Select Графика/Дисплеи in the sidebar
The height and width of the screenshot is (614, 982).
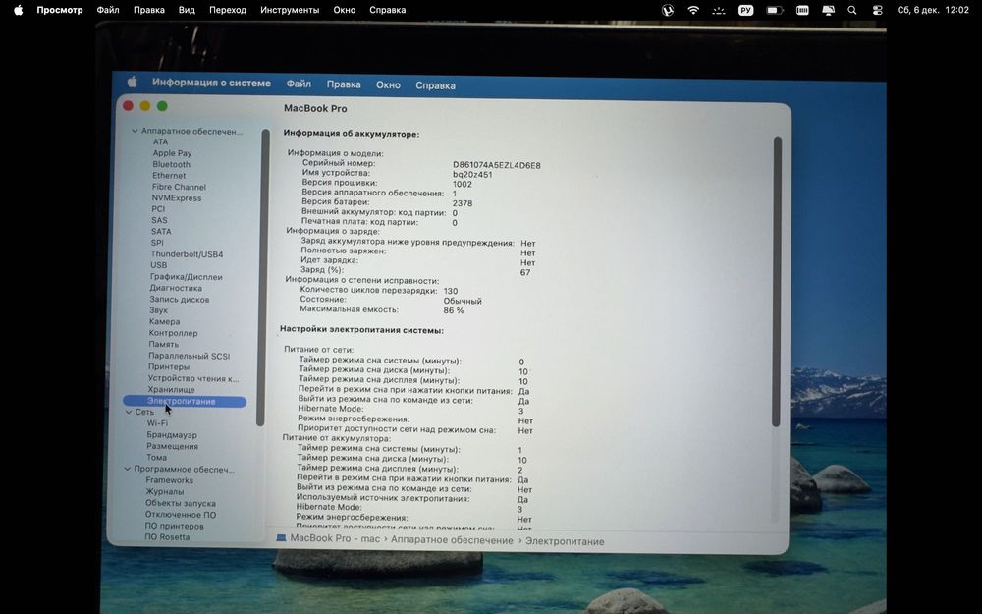click(186, 277)
